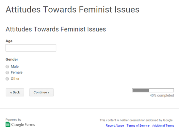Click the Google endorsement disclaimer text
179x128 pixels.
[x=137, y=120]
